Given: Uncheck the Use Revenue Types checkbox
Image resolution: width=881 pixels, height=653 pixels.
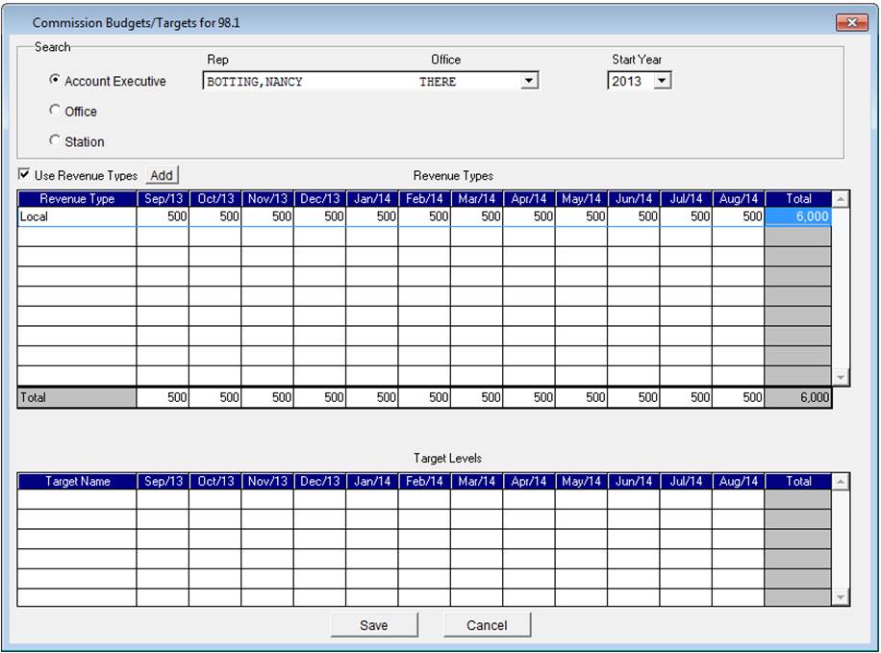Looking at the screenshot, I should [x=25, y=175].
